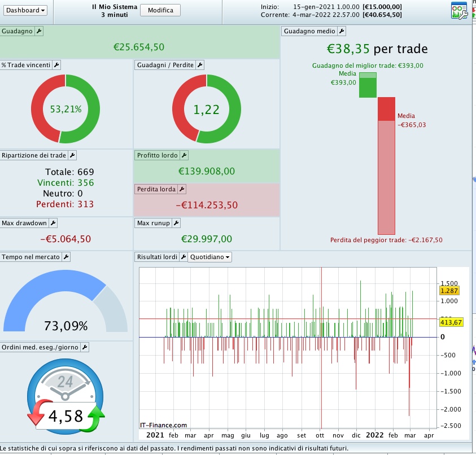The width and height of the screenshot is (476, 455).
Task: Select the 73,09% time-in-market gauge
Action: [65, 301]
